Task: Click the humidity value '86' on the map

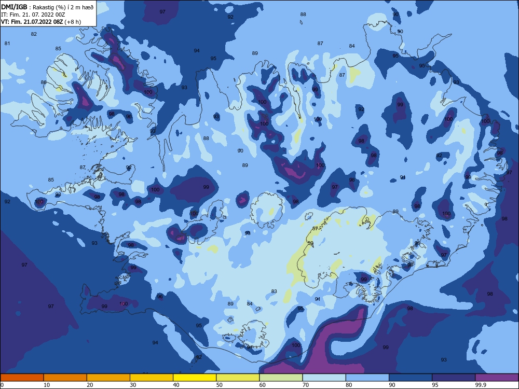Action: pos(44,82)
